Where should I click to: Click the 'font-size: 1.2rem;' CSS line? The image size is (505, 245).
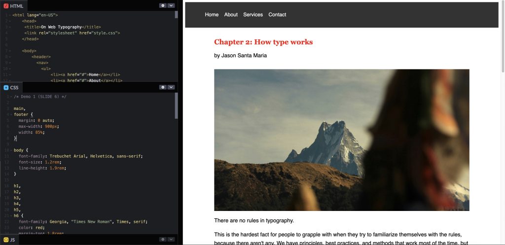40,162
